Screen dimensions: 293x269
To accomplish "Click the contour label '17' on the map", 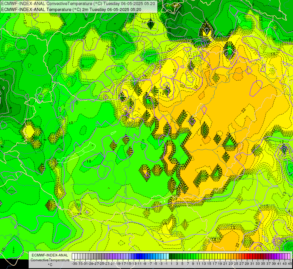I will point(161,240).
